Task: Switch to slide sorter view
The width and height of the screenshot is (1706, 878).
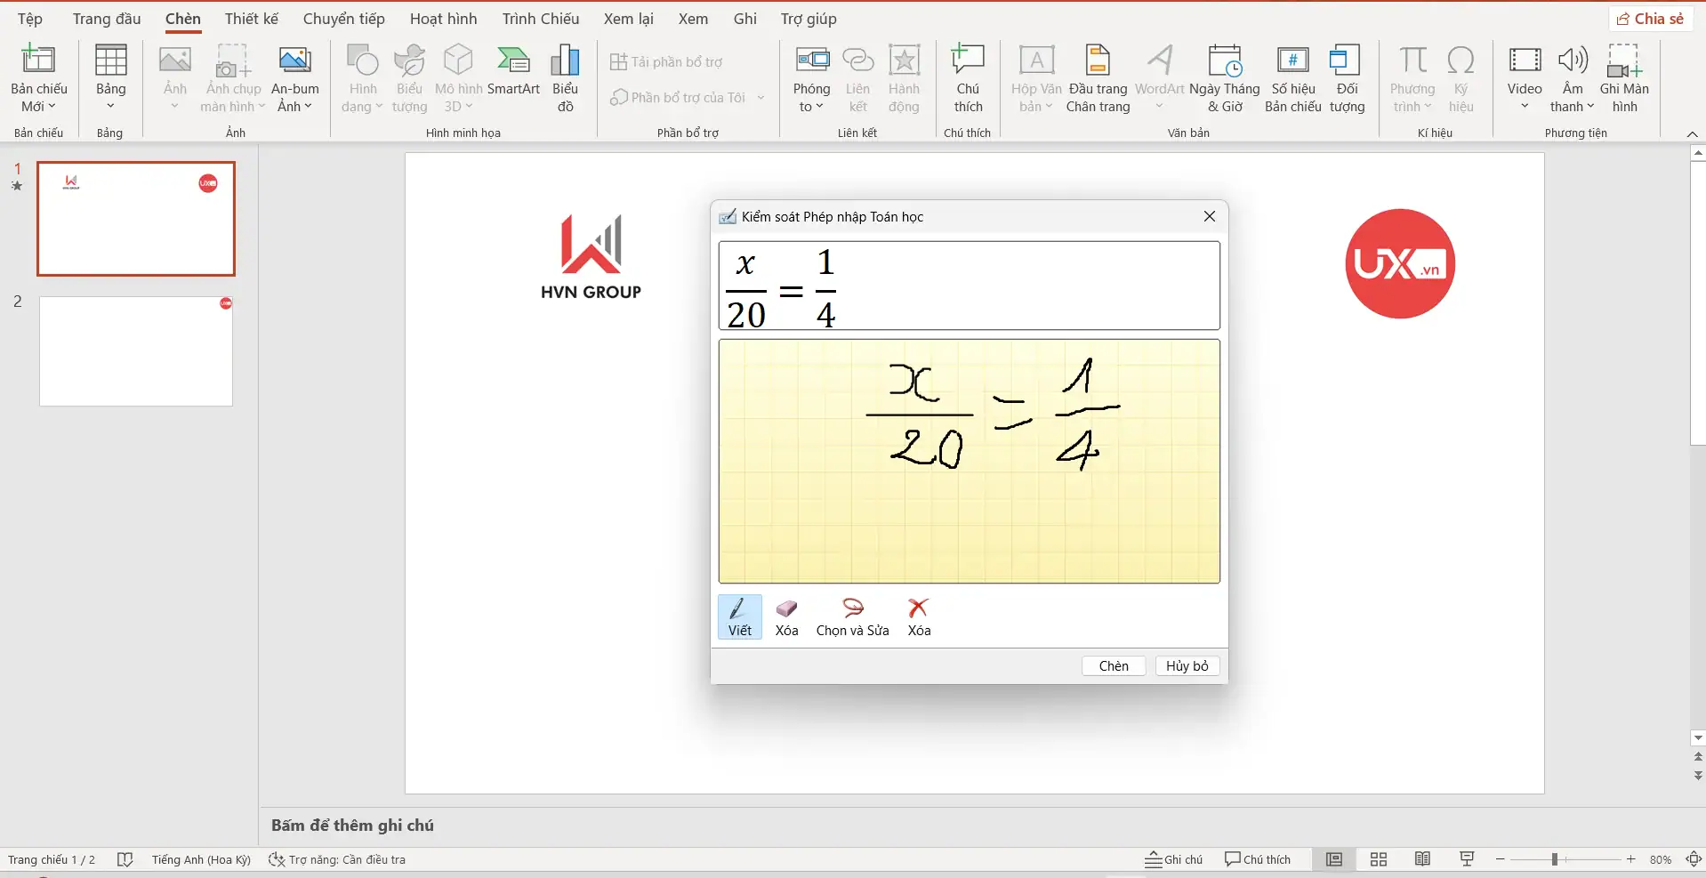Action: 1379,859
